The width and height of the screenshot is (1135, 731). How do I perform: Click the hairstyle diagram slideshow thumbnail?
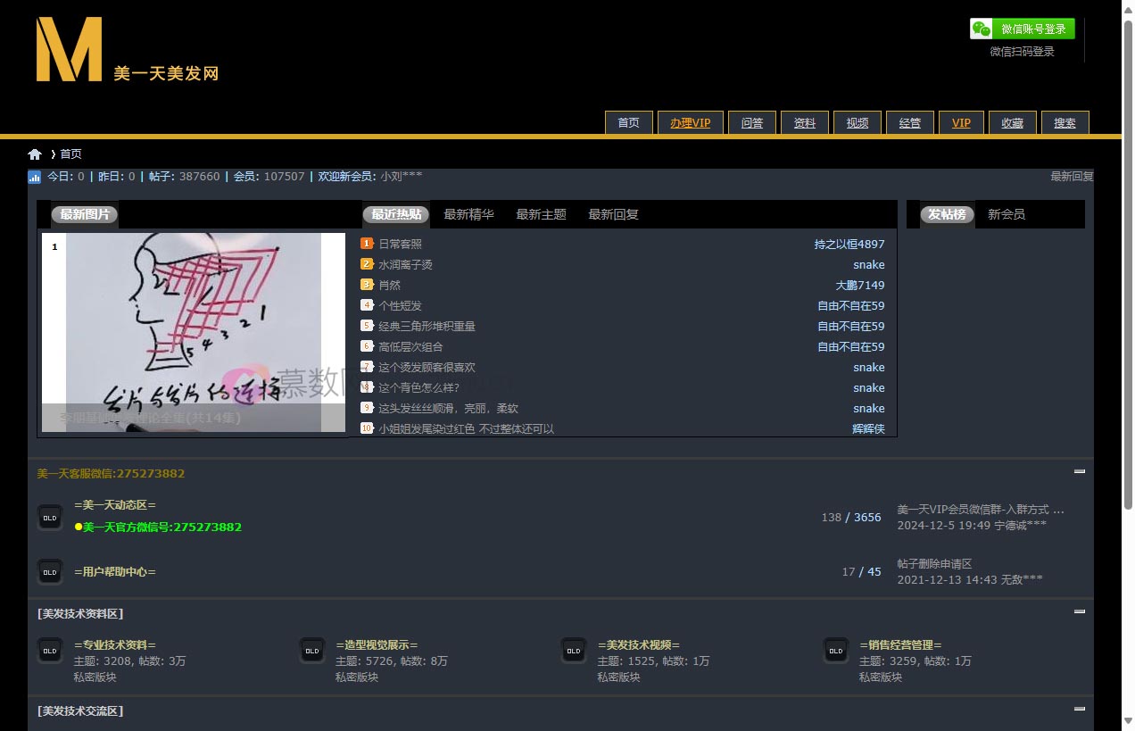pos(194,332)
